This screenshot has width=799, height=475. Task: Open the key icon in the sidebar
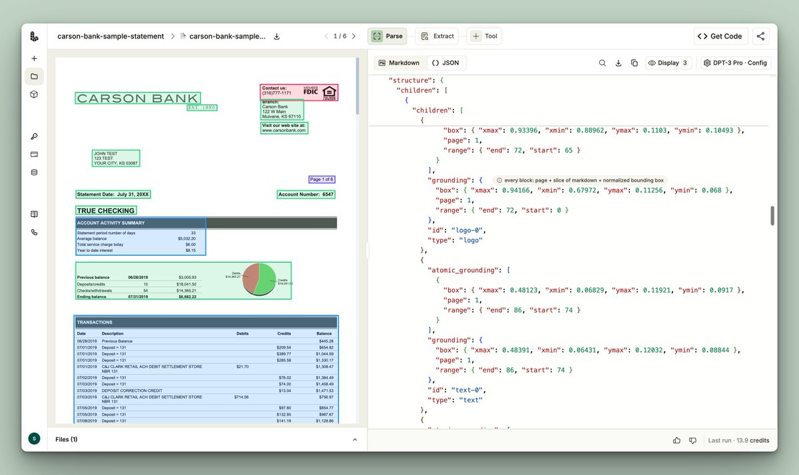34,136
